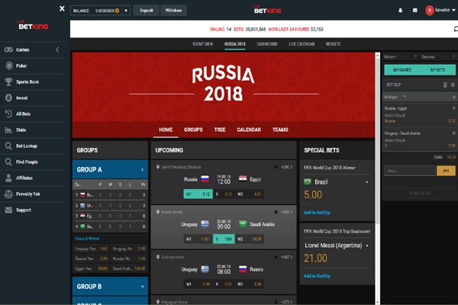Image resolution: width=458 pixels, height=305 pixels.
Task: Click the bet slip calculator icon
Action: (445, 85)
